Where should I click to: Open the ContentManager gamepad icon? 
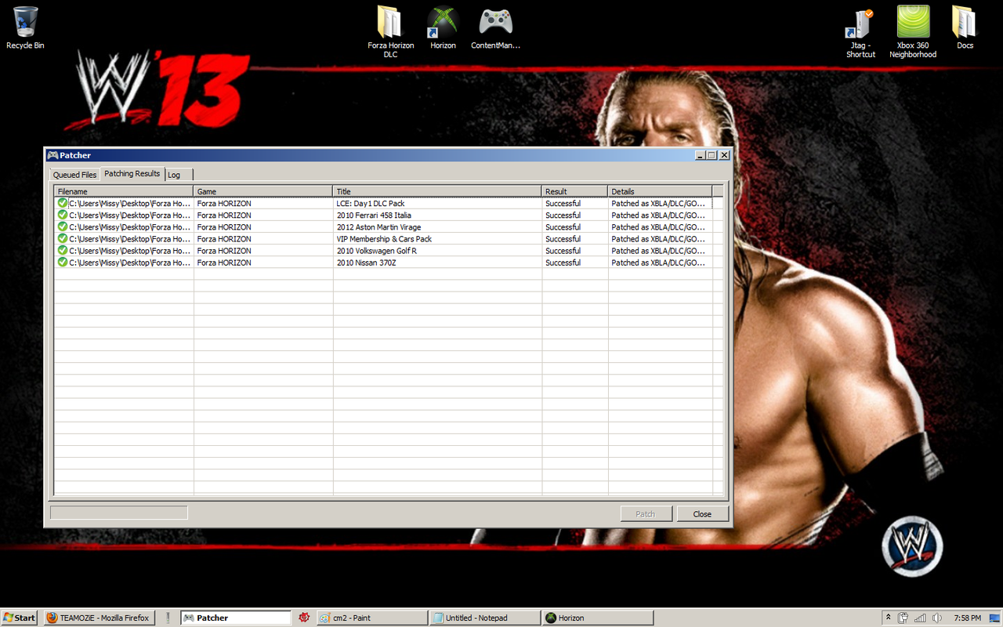coord(495,24)
